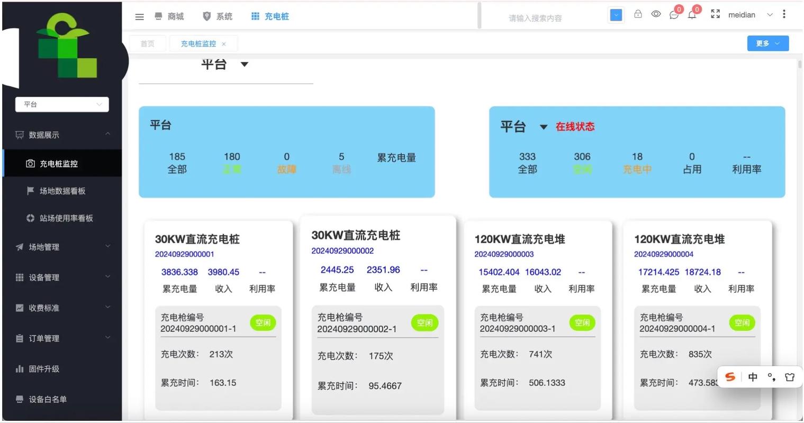The height and width of the screenshot is (423, 804).
Task: Filter by 18 充电中 guns
Action: pos(637,163)
